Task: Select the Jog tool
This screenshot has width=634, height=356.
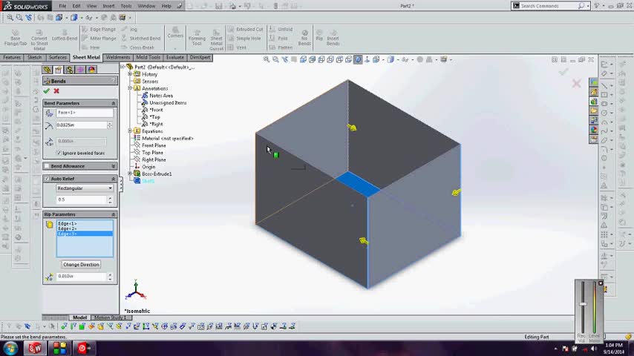Action: tap(129, 29)
